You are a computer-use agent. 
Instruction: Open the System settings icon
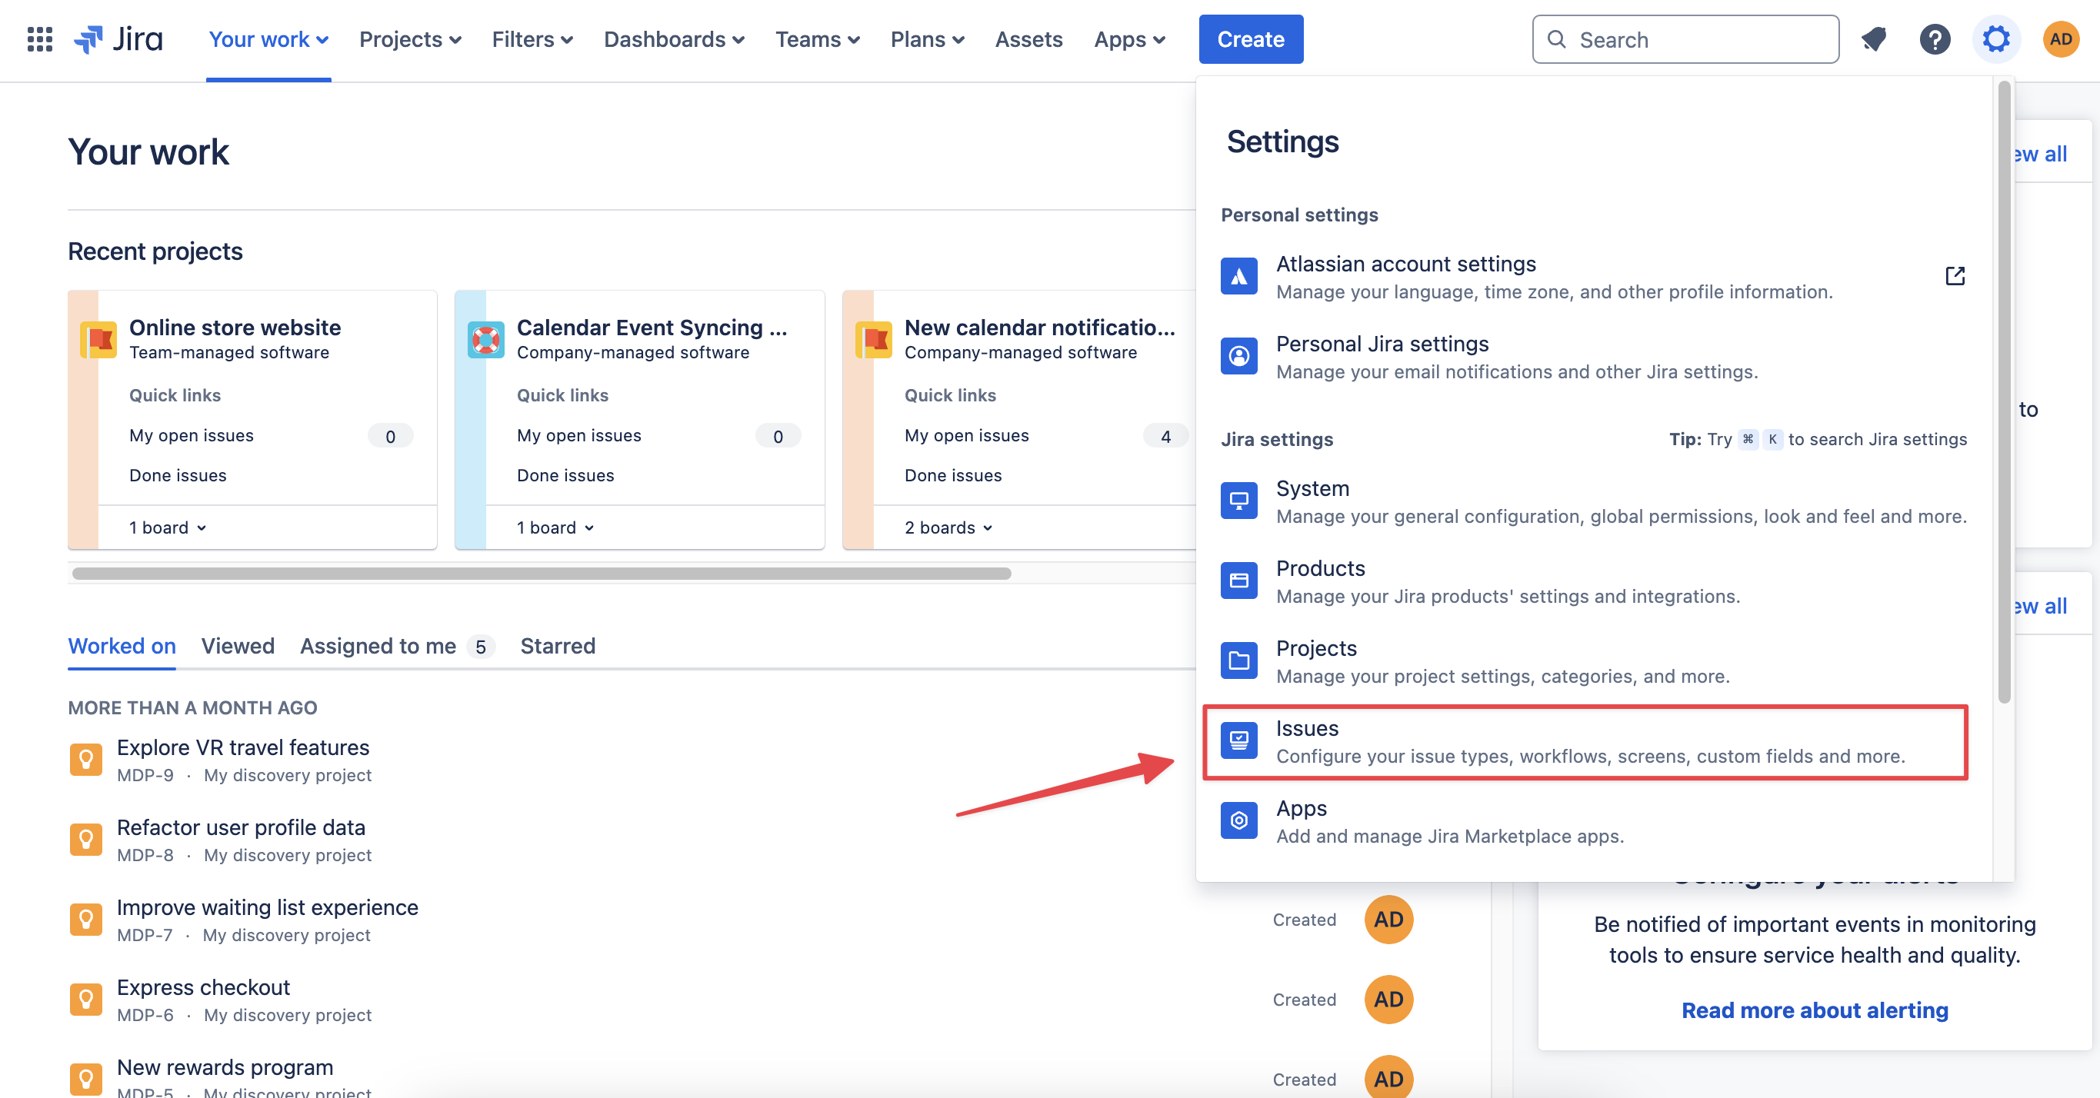[1238, 501]
